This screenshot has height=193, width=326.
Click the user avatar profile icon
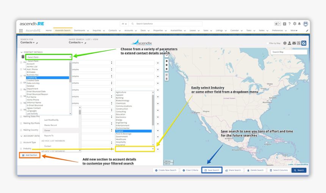(x=306, y=24)
